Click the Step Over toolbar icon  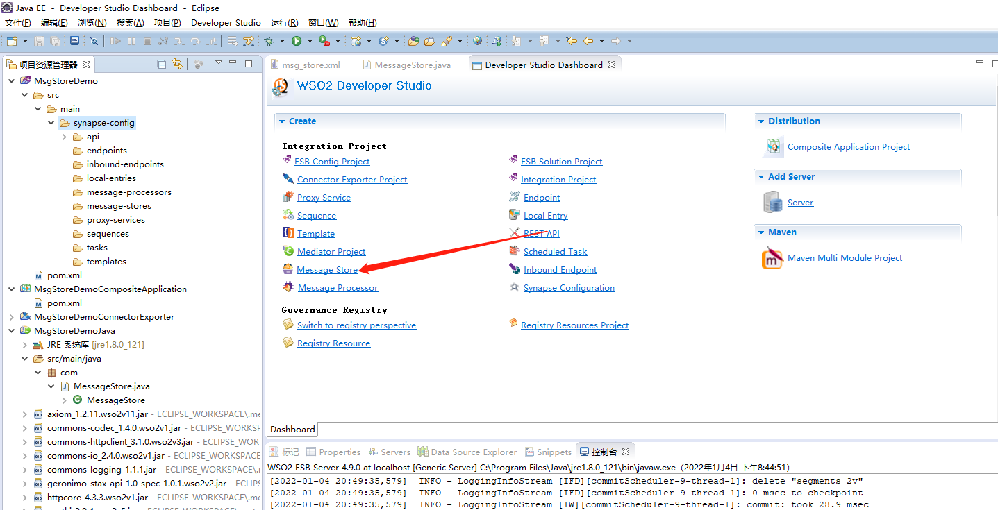[195, 41]
